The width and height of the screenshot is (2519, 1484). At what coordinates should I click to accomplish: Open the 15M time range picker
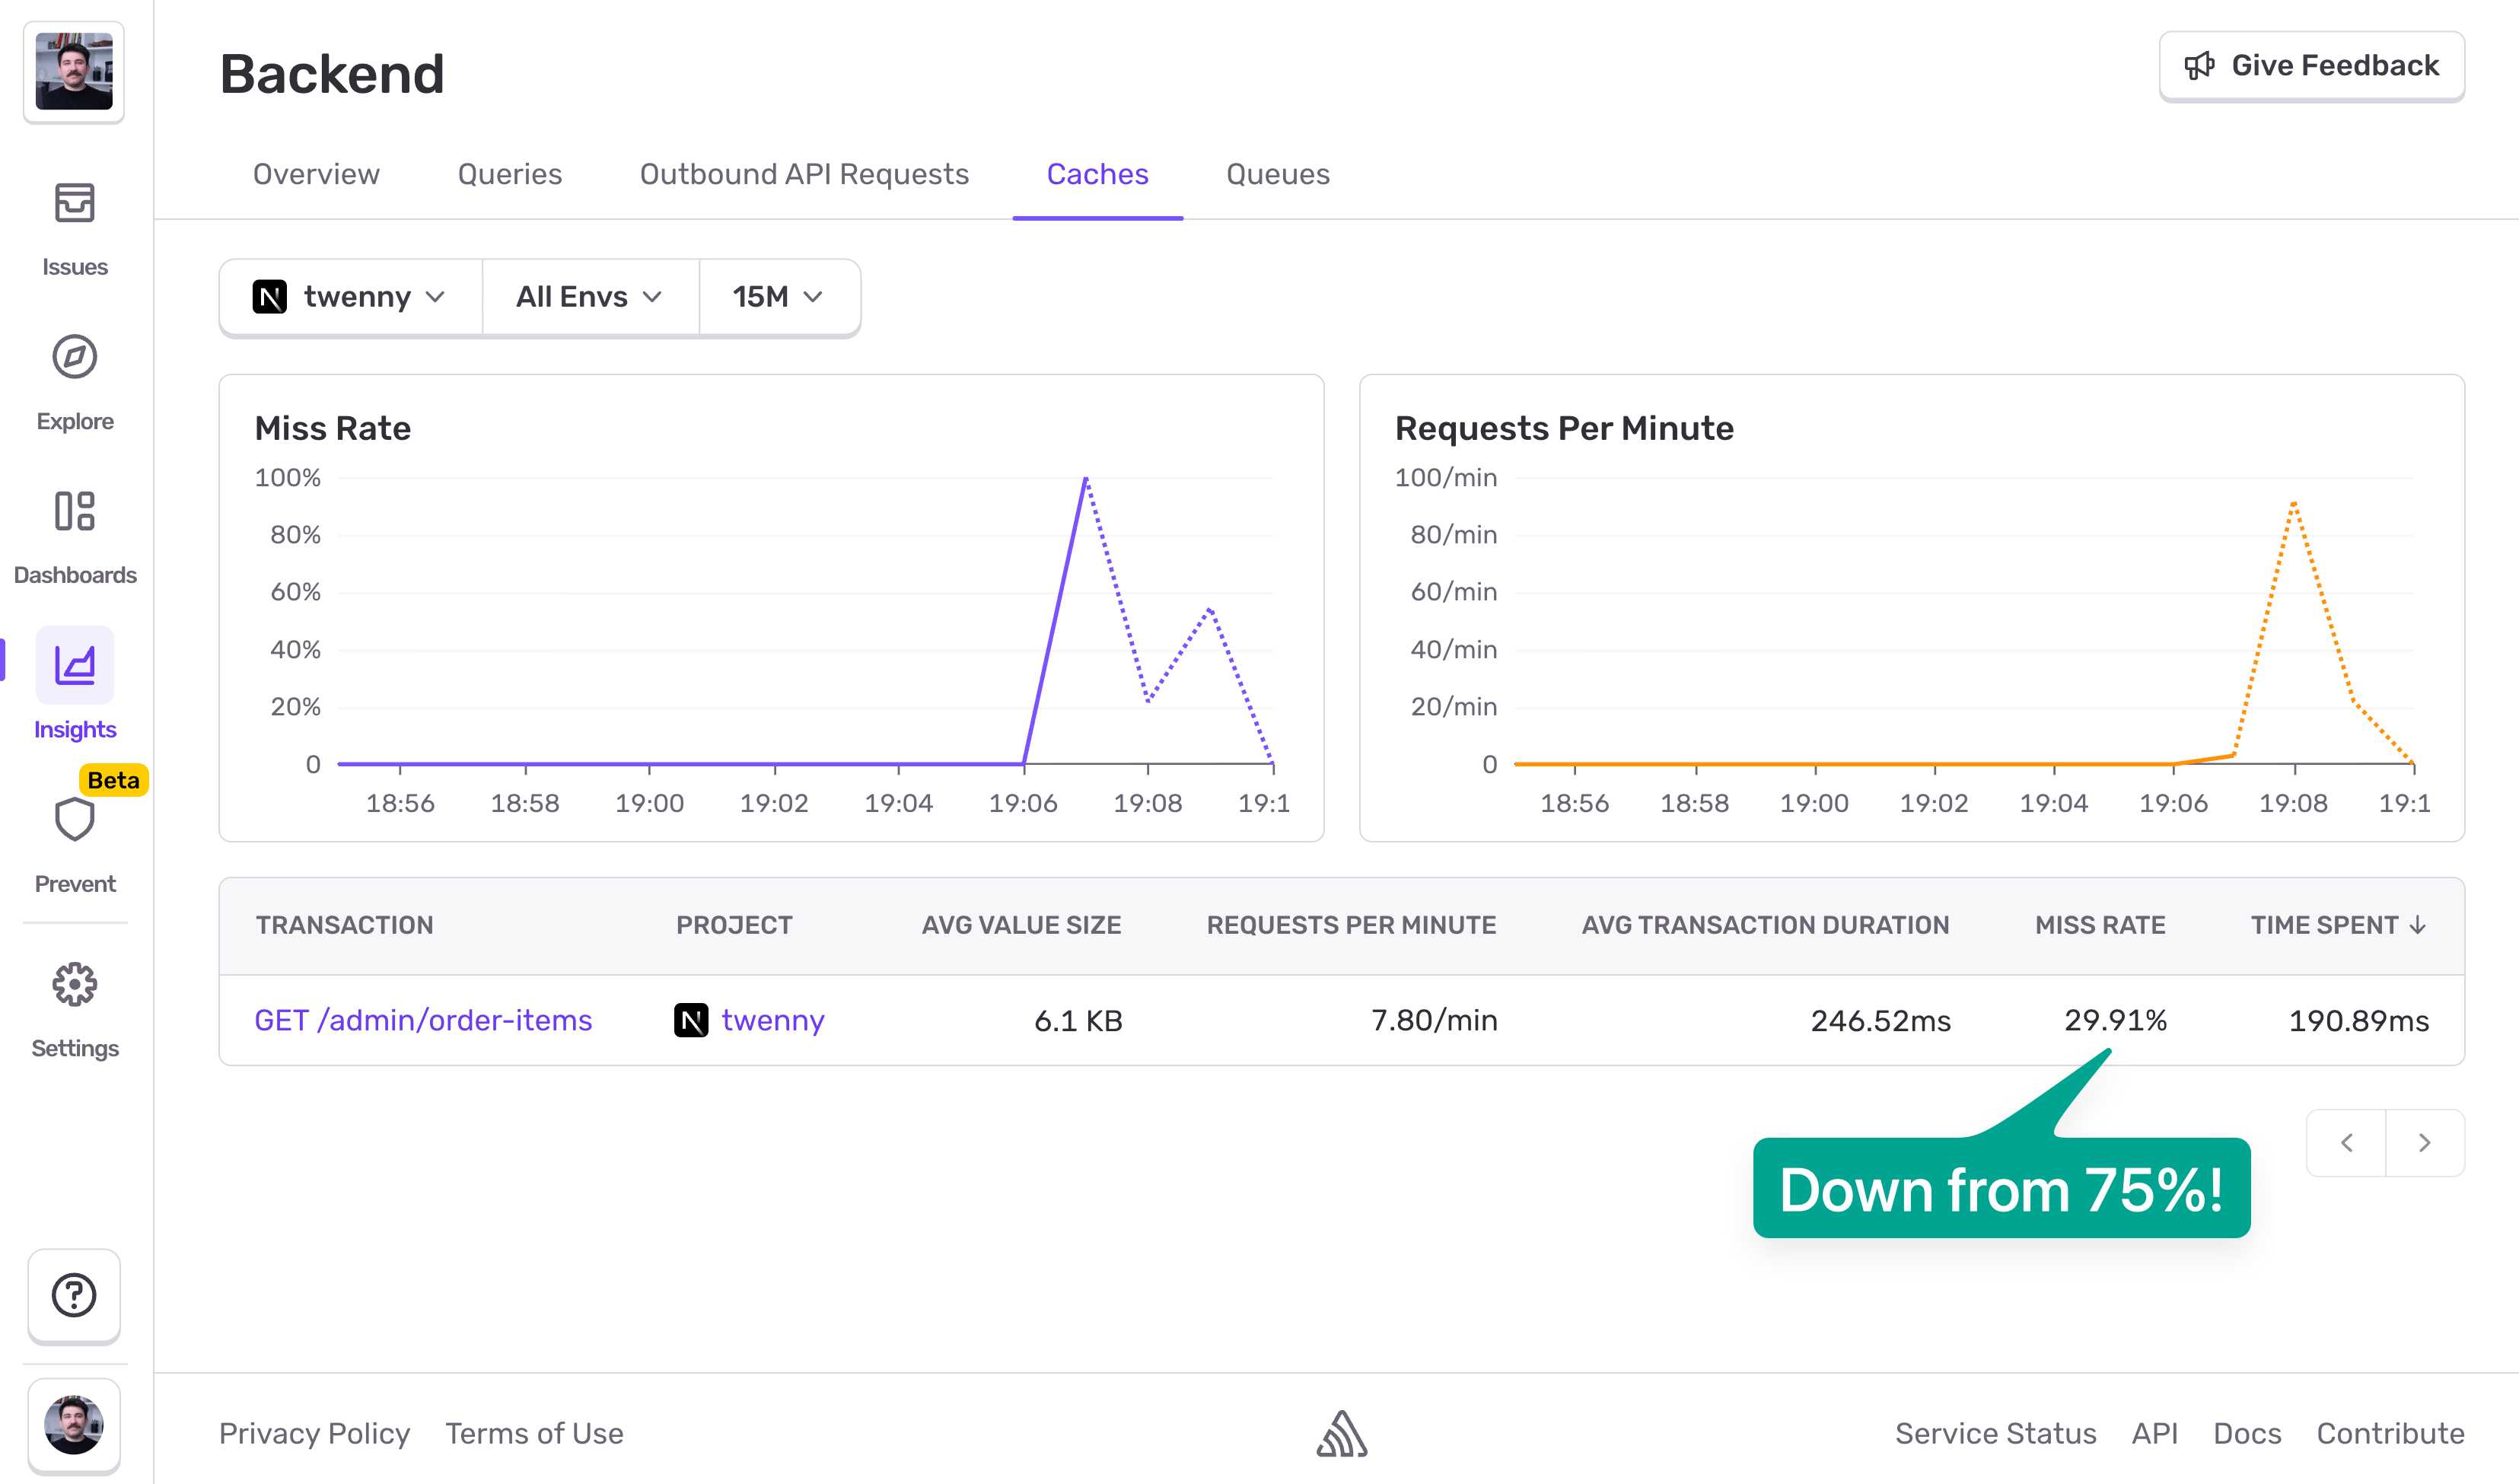point(777,296)
